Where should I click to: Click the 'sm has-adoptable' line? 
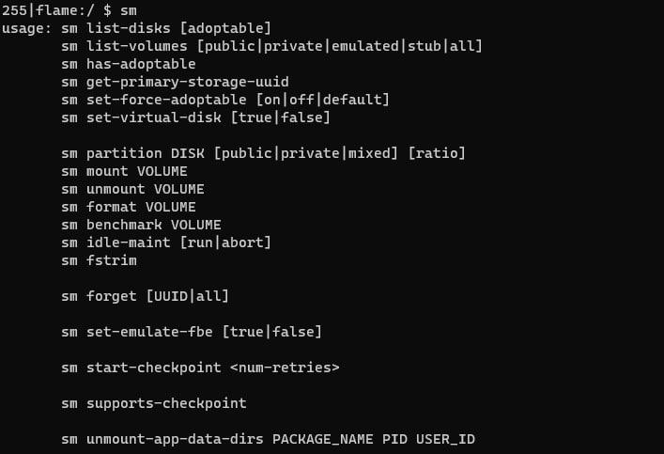coord(128,64)
